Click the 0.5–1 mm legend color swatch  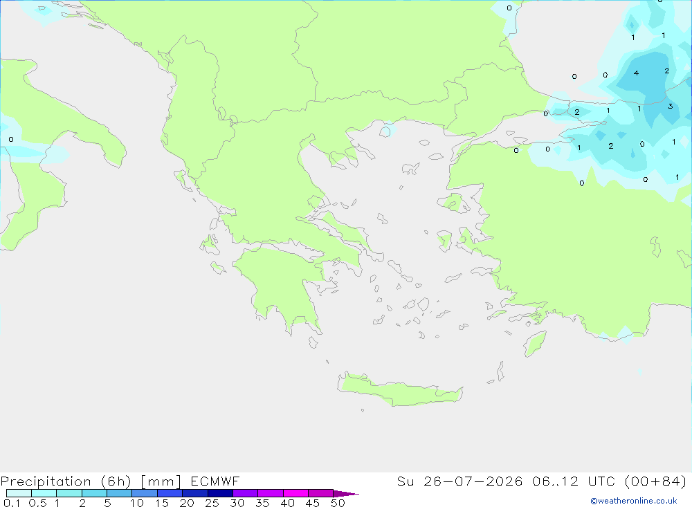(44, 493)
